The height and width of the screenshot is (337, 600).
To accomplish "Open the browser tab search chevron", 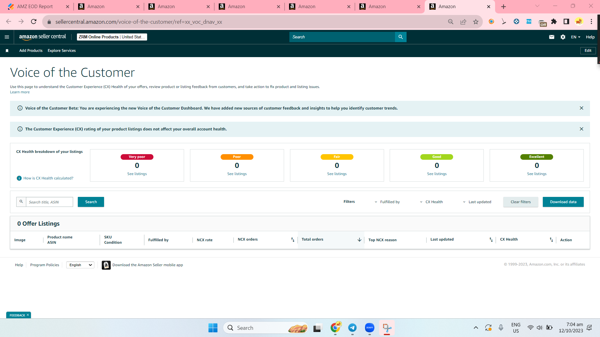I will point(537,6).
